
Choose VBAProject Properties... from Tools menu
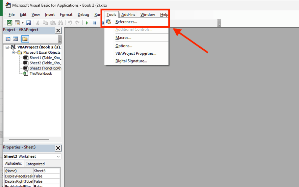[x=137, y=53]
